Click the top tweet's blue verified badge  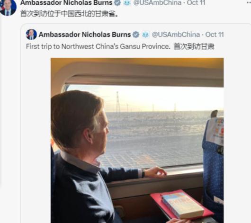(x=117, y=3)
